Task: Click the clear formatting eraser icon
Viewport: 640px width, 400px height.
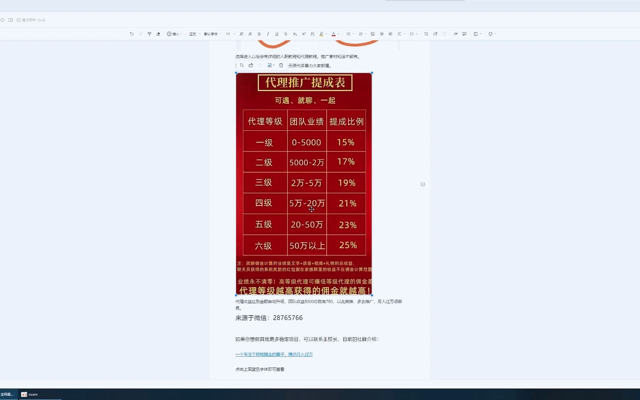Action: [158, 34]
